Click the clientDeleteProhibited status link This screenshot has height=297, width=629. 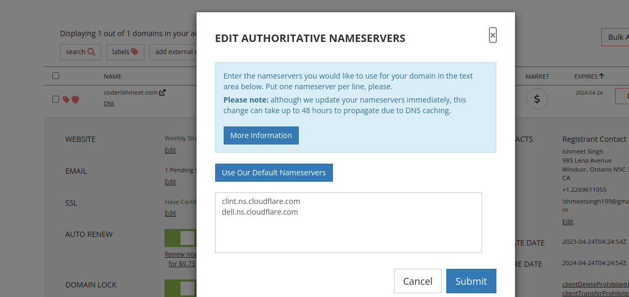[595, 284]
